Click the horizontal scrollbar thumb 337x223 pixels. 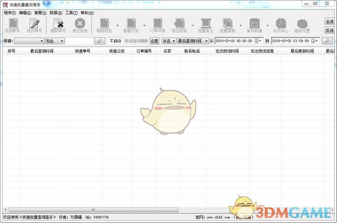coord(93,210)
